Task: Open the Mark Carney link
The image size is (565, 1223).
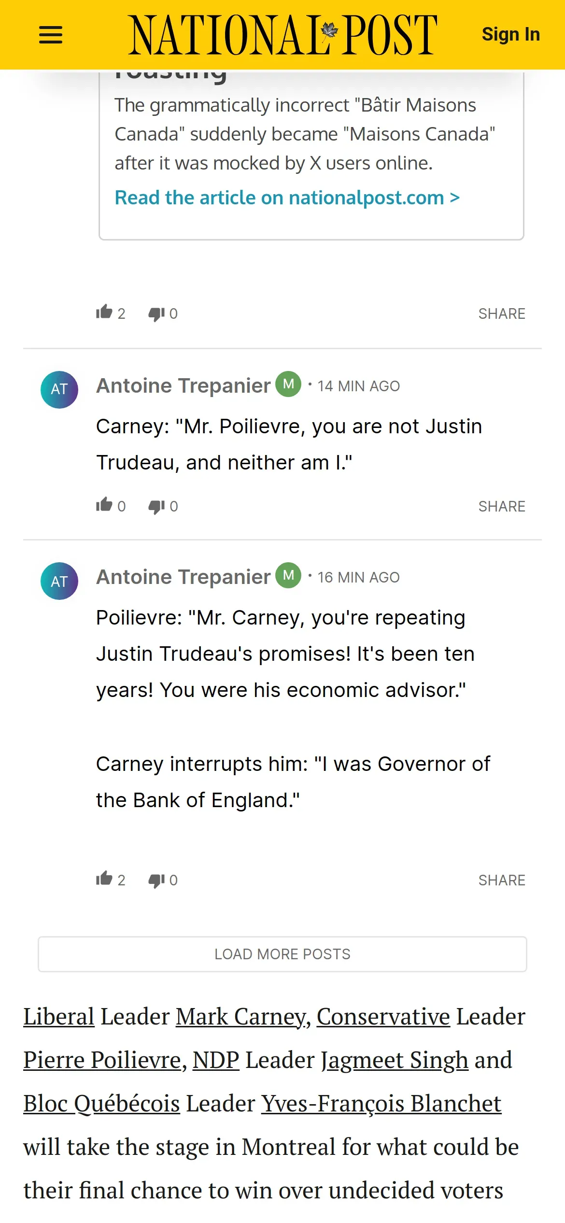Action: tap(240, 1017)
